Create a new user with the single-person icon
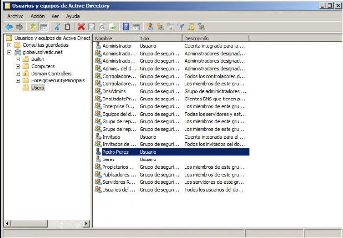The height and width of the screenshot is (238, 343). click(x=150, y=27)
